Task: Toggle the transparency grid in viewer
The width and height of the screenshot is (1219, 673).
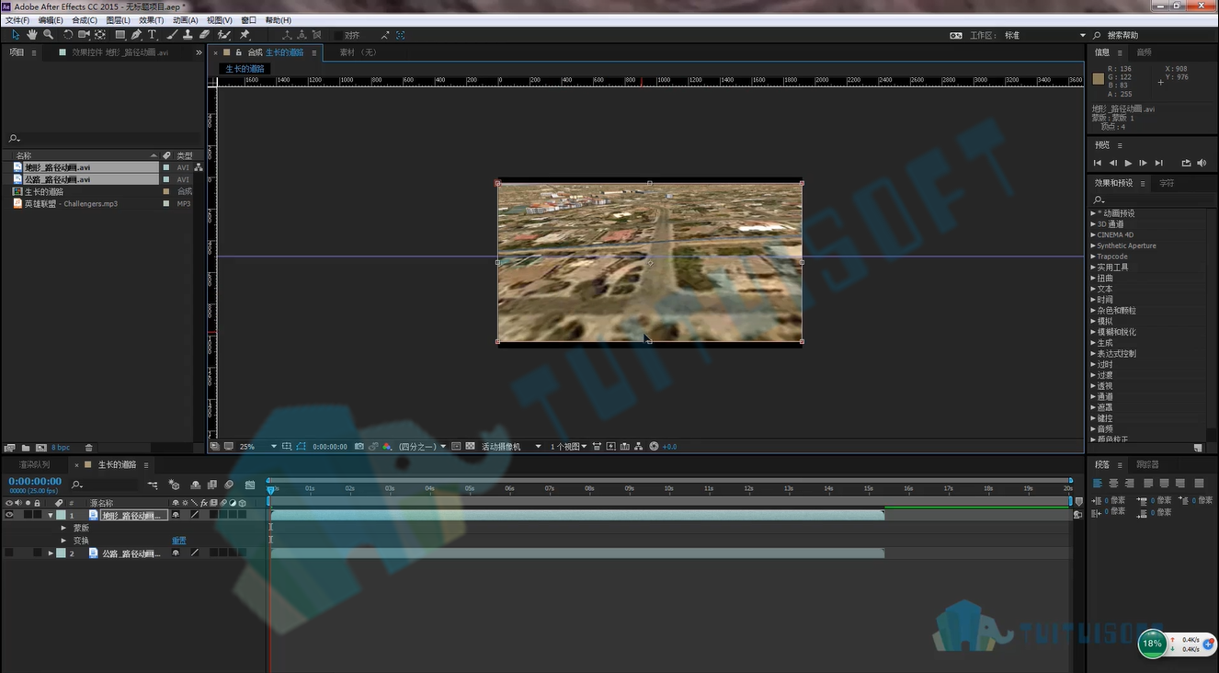Action: click(470, 447)
